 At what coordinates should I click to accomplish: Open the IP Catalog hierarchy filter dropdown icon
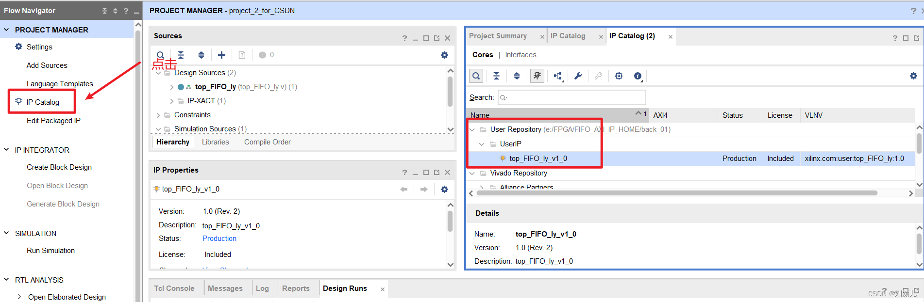click(558, 76)
